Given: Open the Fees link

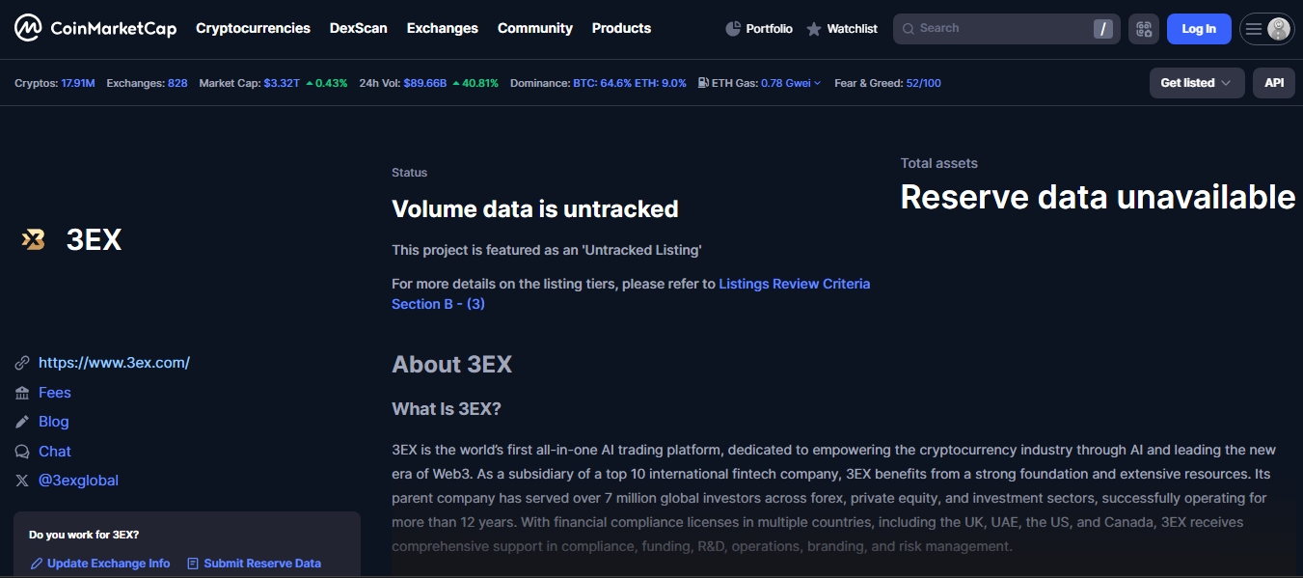Looking at the screenshot, I should (x=55, y=393).
